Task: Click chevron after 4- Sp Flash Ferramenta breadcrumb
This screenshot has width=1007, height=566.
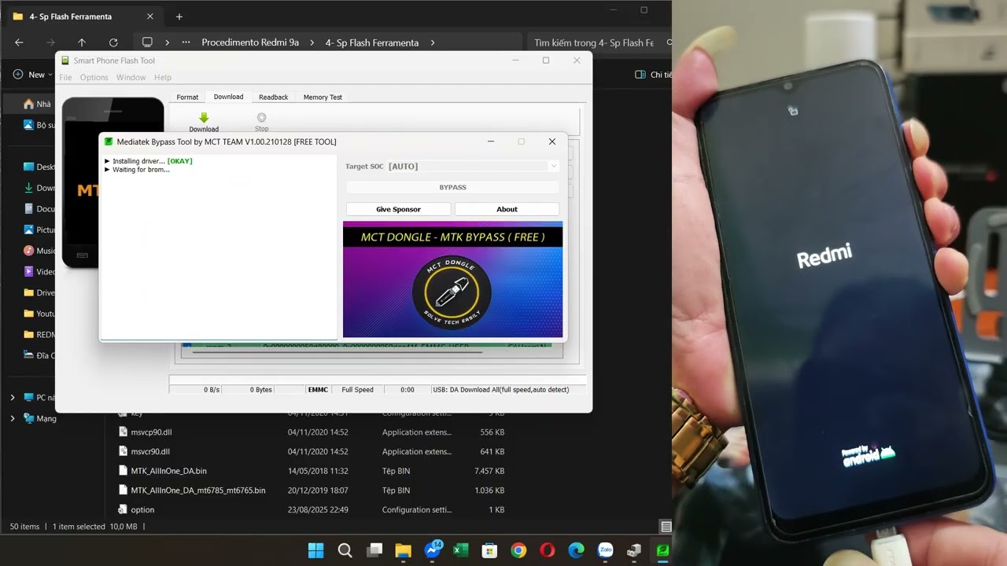Action: click(433, 42)
